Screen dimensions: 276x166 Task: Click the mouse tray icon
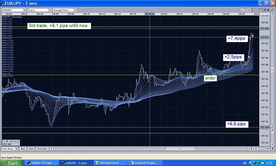coord(262,163)
